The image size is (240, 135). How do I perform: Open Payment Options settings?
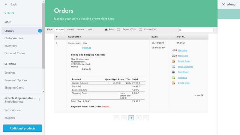coord(16,80)
